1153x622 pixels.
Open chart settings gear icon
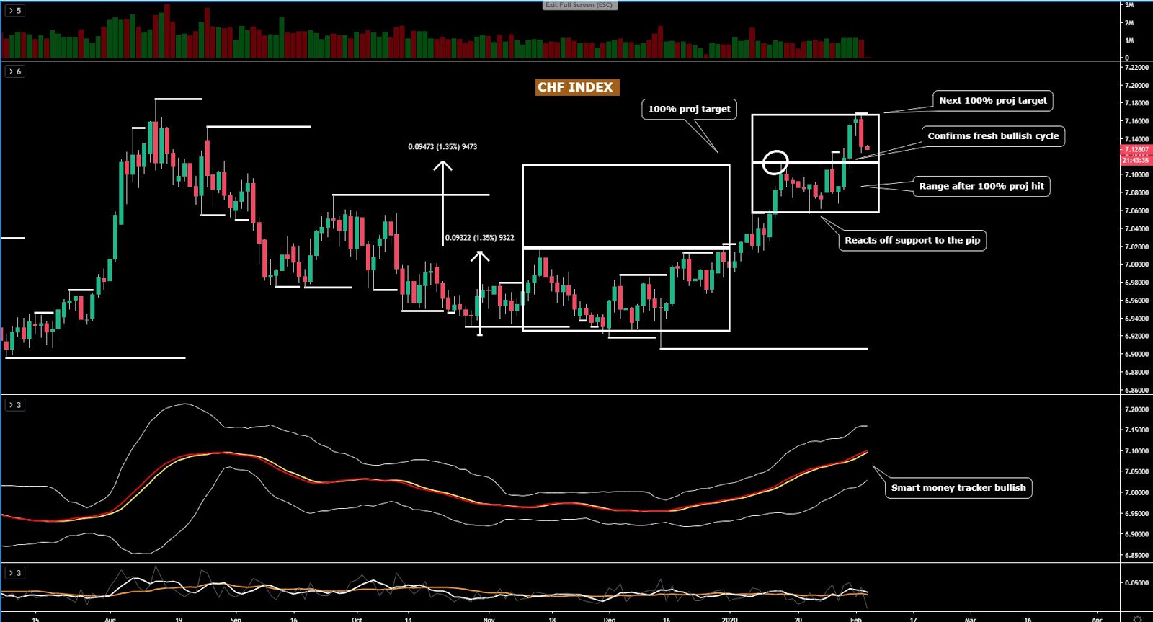(1138, 618)
